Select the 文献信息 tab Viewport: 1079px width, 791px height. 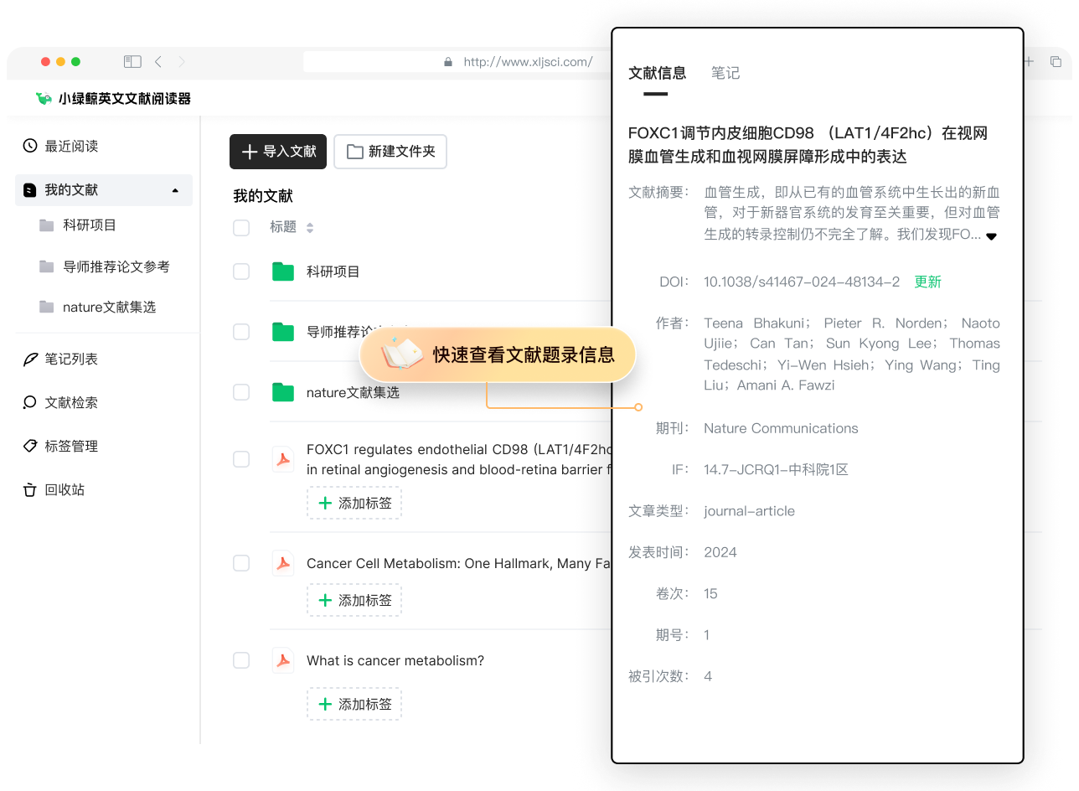point(658,74)
